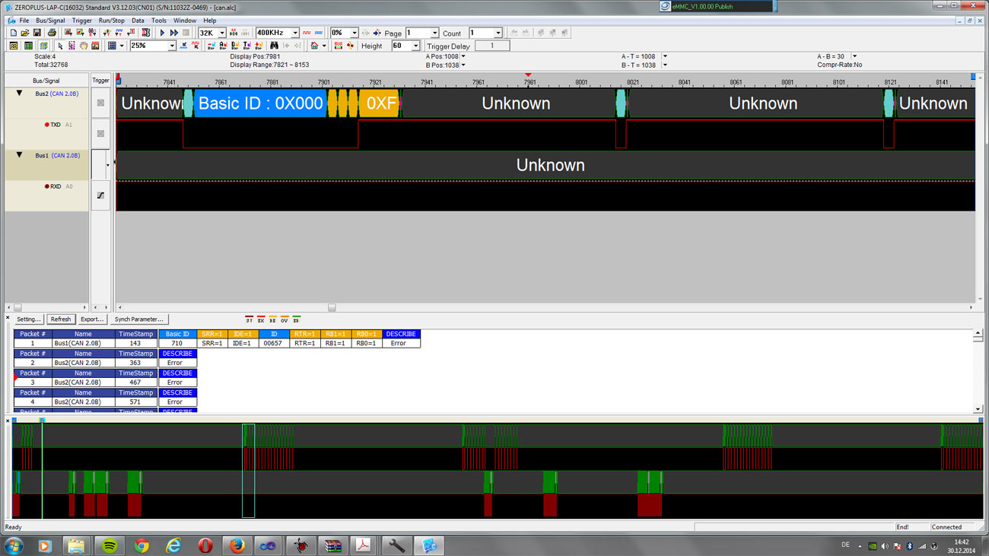Open the A - B = 30 dropdown
This screenshot has height=556, width=989.
tap(854, 56)
